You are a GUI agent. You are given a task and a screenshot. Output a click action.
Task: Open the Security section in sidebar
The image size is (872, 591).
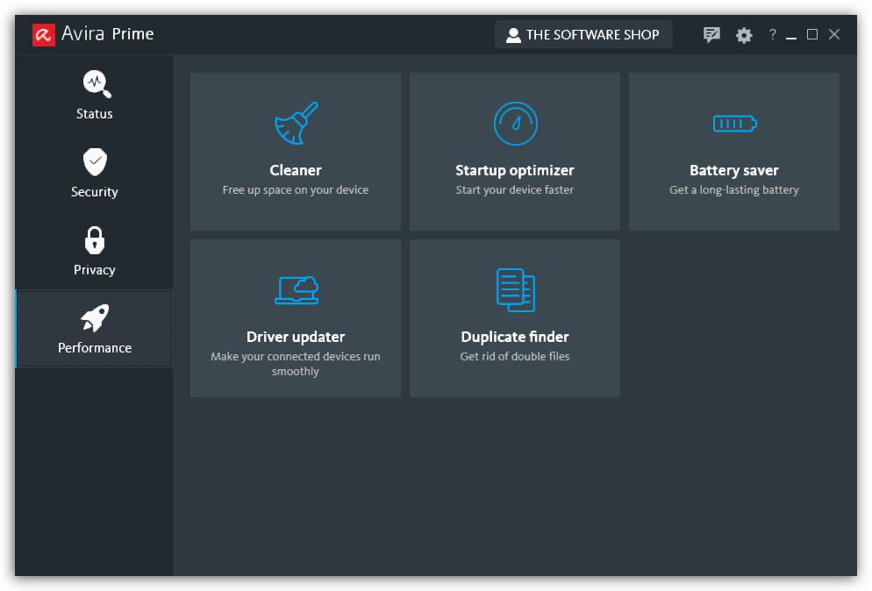95,173
